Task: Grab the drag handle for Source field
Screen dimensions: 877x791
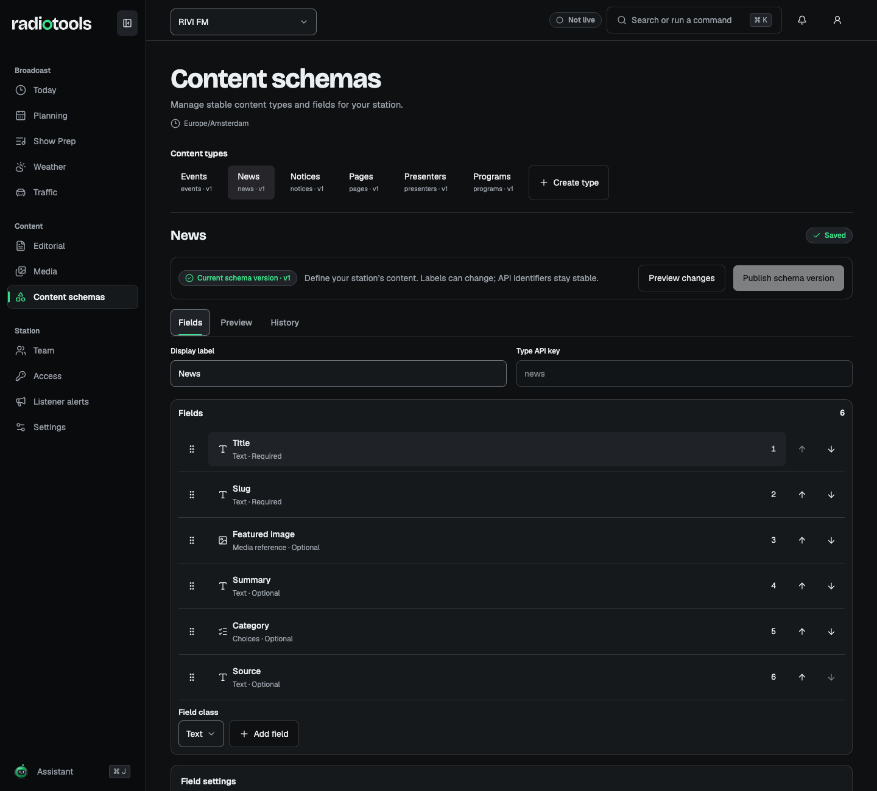Action: point(192,677)
